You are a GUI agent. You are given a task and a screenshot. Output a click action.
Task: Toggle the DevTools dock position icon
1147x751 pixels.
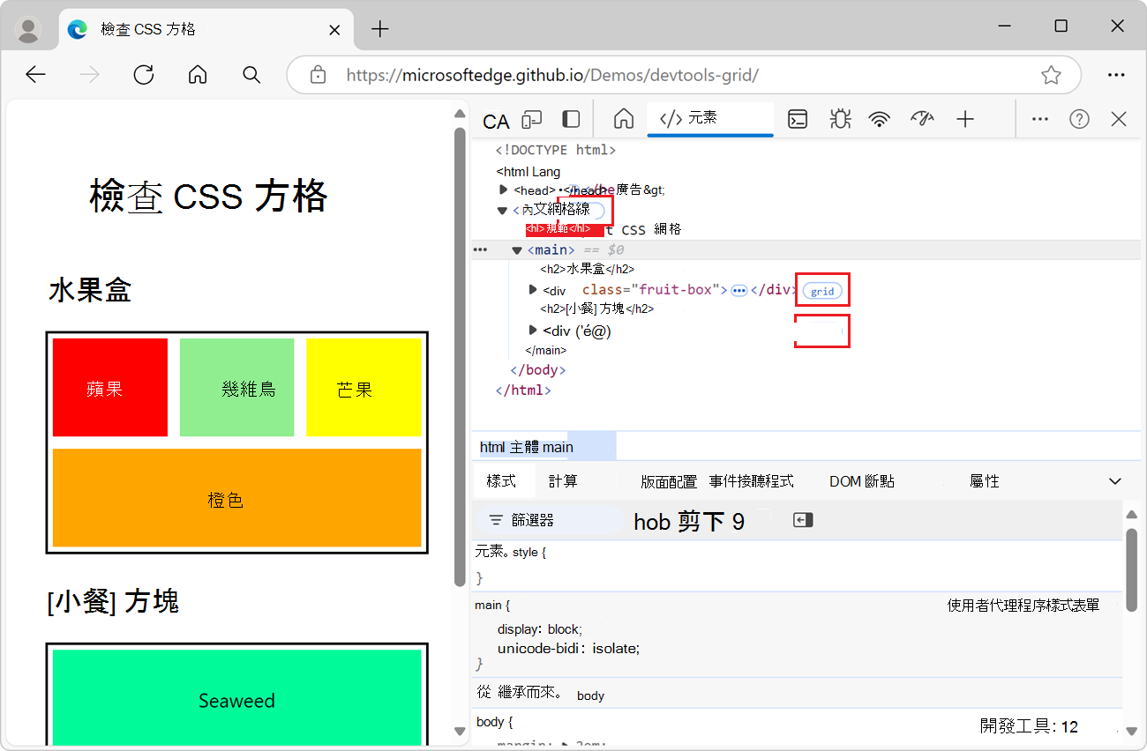point(570,117)
